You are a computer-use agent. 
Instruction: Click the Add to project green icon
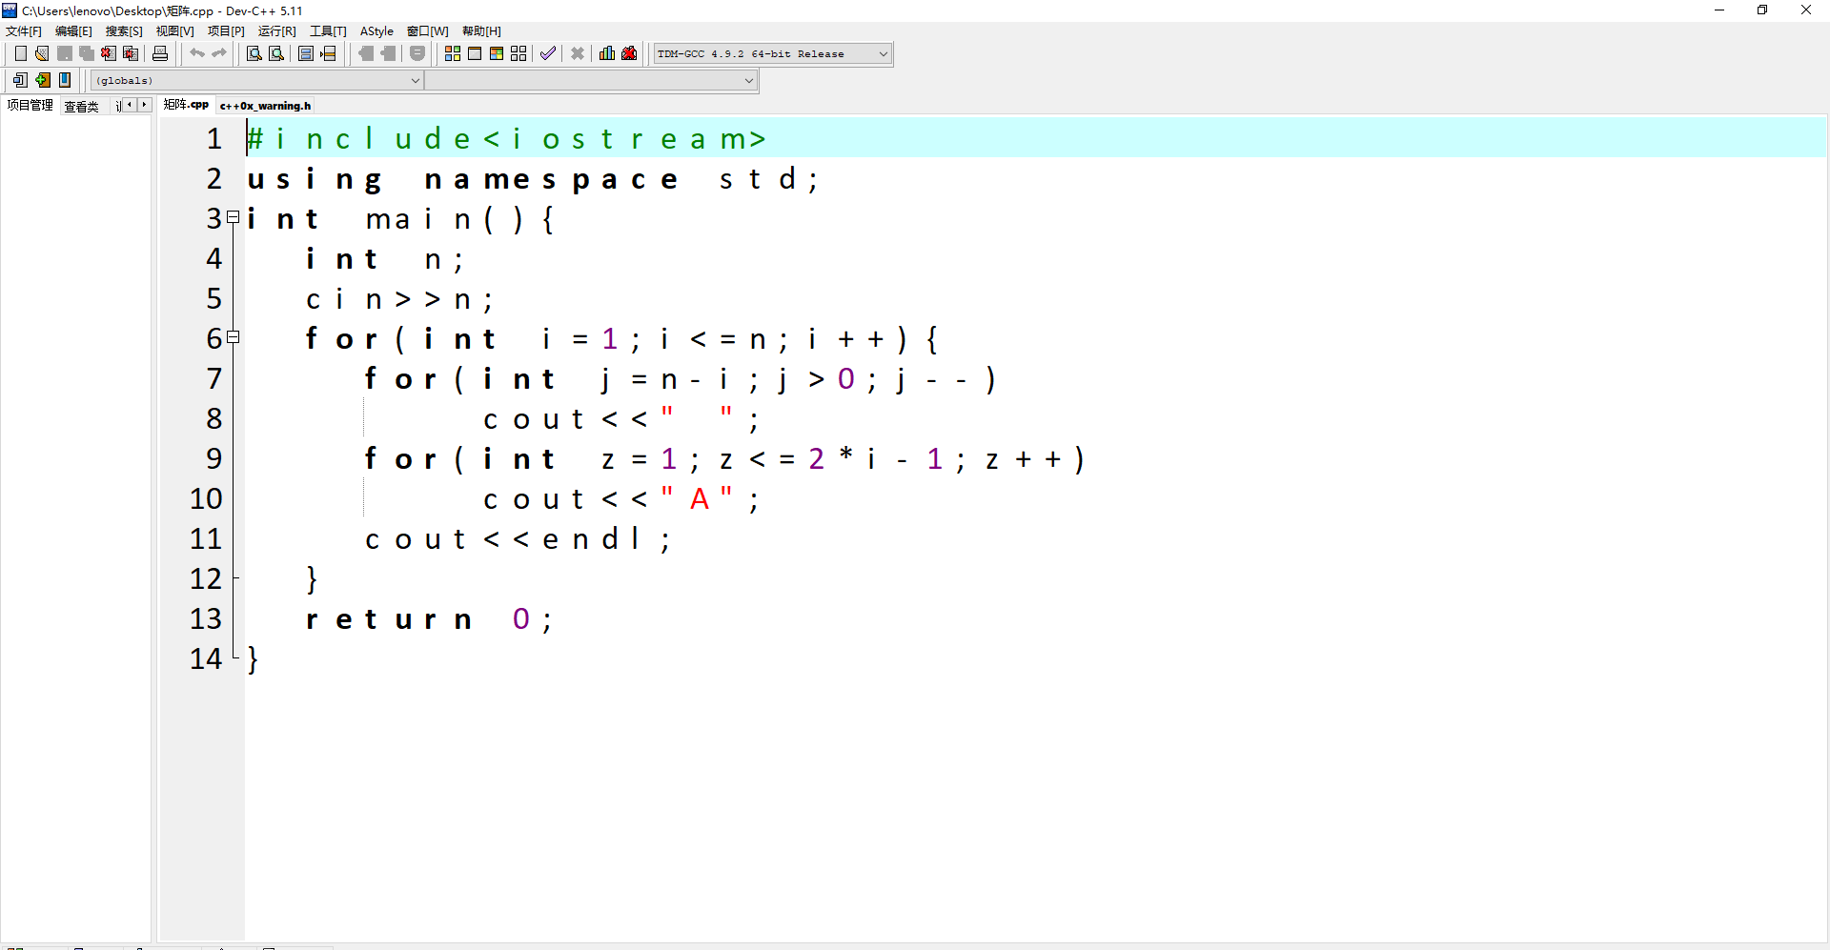pyautogui.click(x=43, y=80)
